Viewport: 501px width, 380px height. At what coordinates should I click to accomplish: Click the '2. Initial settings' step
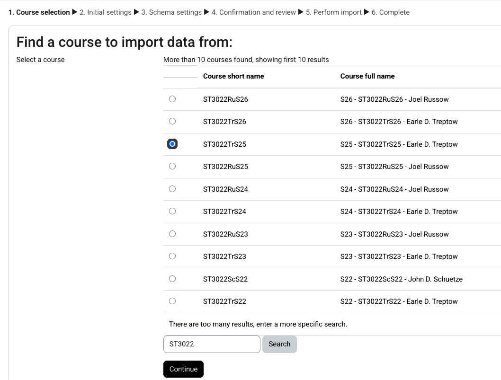[106, 12]
